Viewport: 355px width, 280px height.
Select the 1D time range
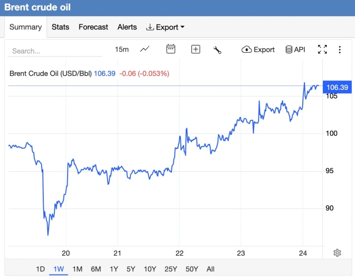tap(40, 269)
